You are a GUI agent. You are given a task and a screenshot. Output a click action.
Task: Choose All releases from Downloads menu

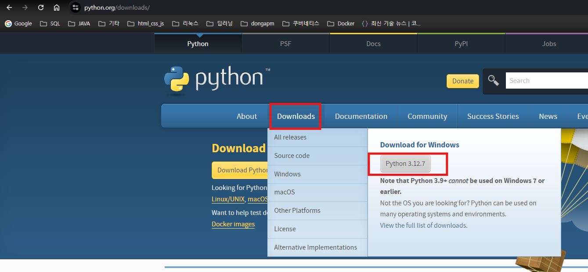pyautogui.click(x=317, y=137)
